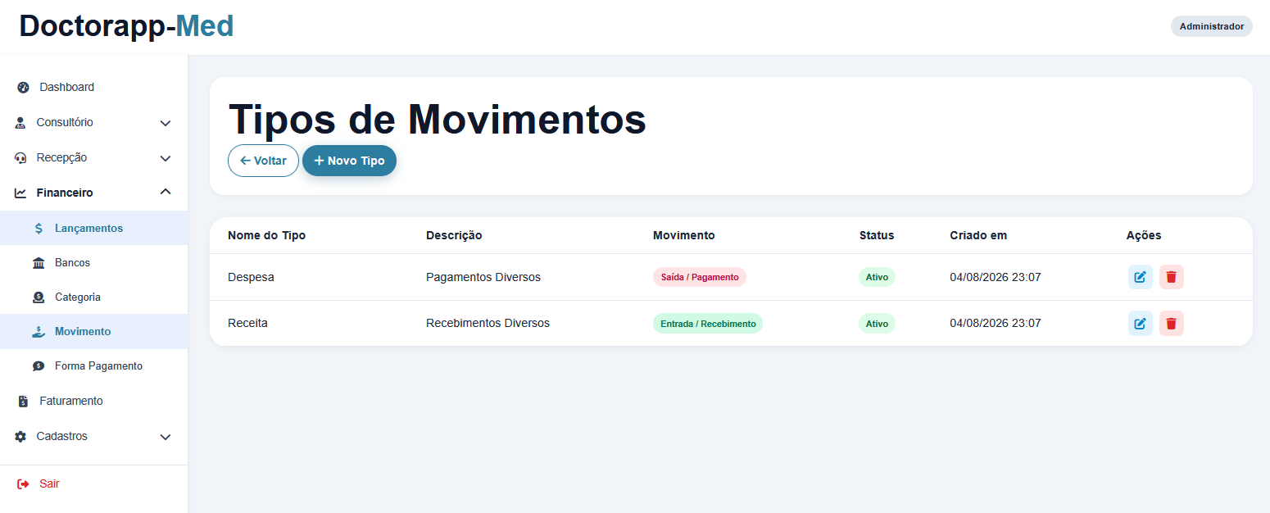Click the Receita name cell

(247, 323)
